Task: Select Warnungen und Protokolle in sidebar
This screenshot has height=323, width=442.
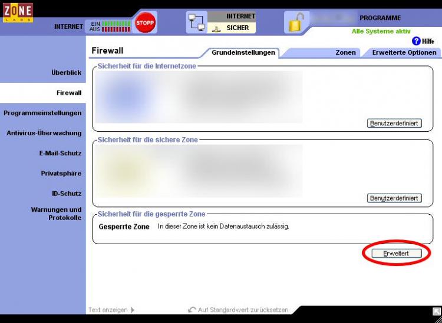Action: coord(56,214)
